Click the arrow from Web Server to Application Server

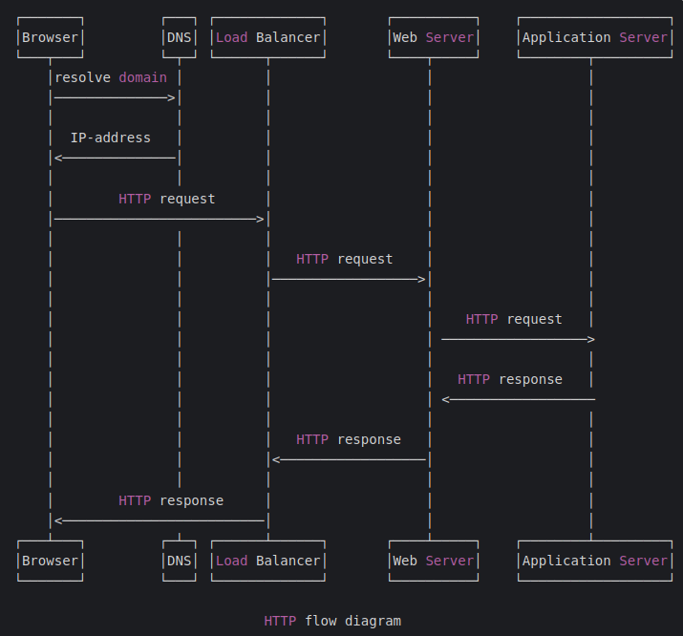(x=519, y=339)
